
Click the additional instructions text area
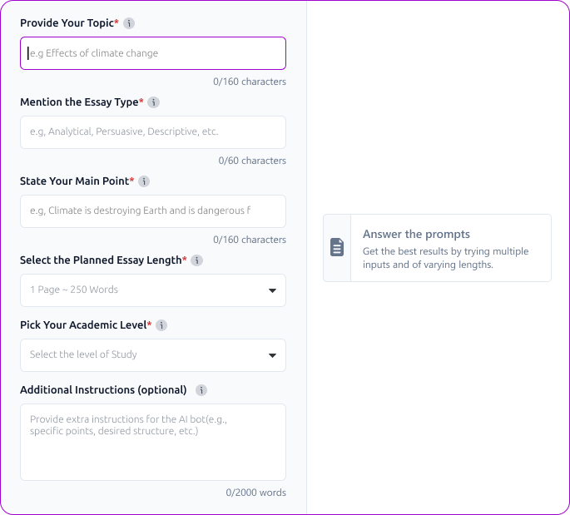(153, 443)
